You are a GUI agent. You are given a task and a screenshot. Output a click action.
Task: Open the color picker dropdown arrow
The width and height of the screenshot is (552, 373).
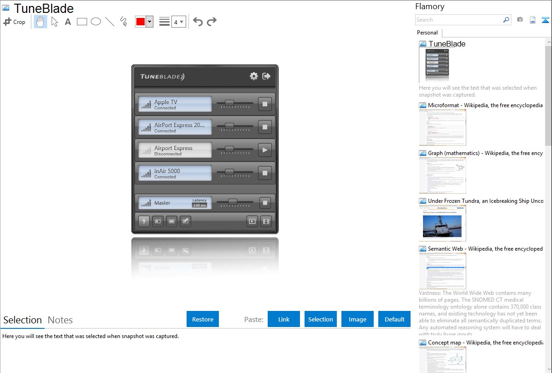pos(149,22)
